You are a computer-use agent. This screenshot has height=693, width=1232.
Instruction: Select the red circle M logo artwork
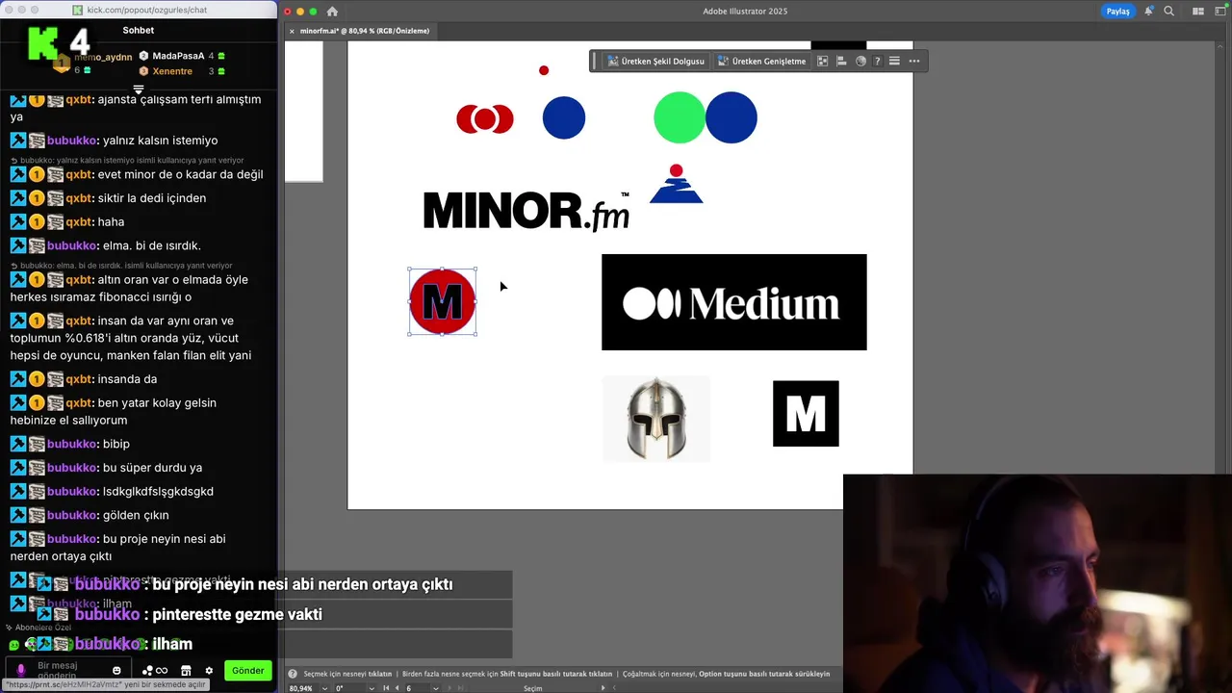coord(443,302)
